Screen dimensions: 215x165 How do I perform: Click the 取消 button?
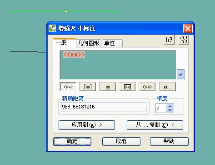(121, 141)
